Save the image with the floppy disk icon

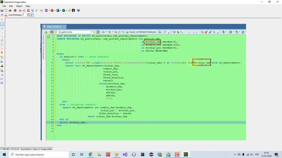point(2,11)
